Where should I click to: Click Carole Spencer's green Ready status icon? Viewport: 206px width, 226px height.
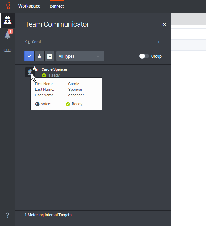(44, 75)
